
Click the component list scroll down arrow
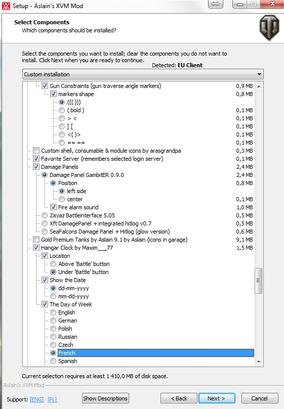259,362
